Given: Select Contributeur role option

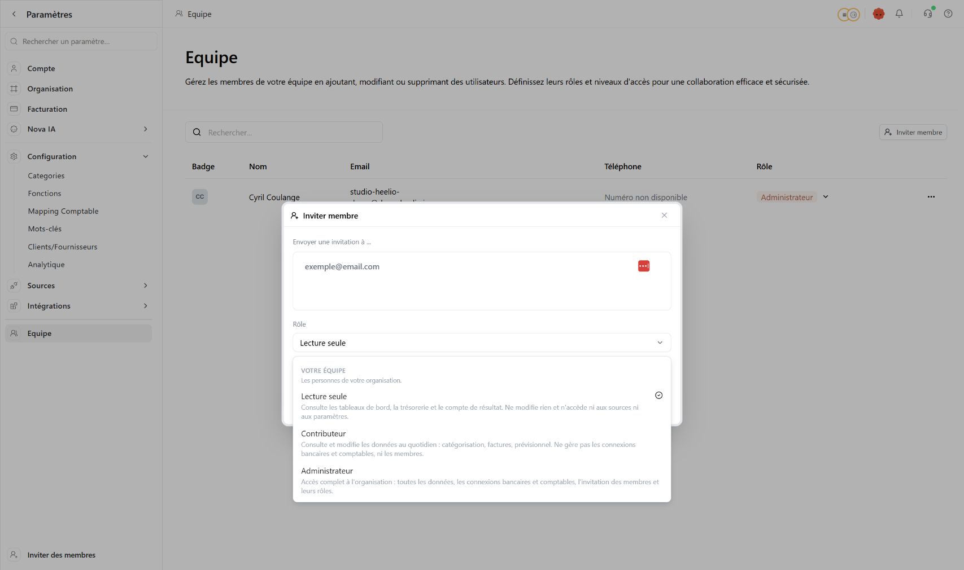Looking at the screenshot, I should click(x=482, y=443).
